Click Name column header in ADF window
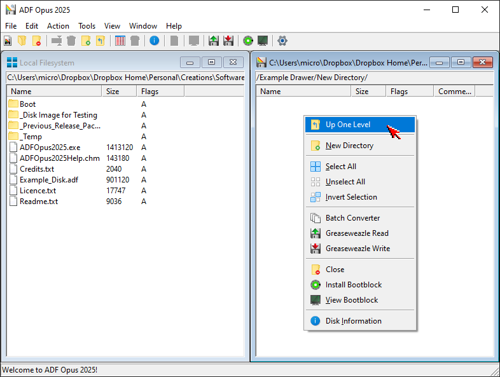 coord(303,92)
